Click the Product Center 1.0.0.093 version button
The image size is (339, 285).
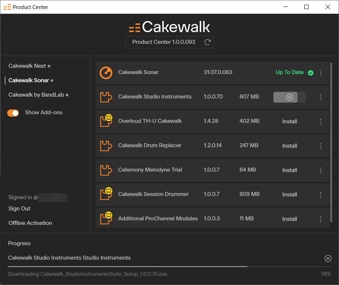point(170,42)
